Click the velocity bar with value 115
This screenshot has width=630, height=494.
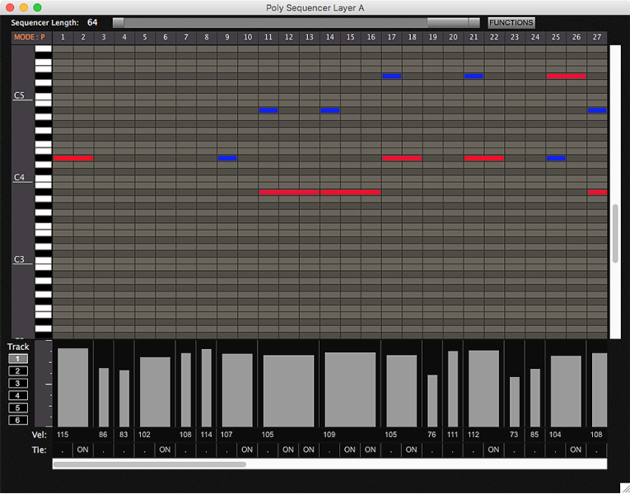tap(72, 387)
